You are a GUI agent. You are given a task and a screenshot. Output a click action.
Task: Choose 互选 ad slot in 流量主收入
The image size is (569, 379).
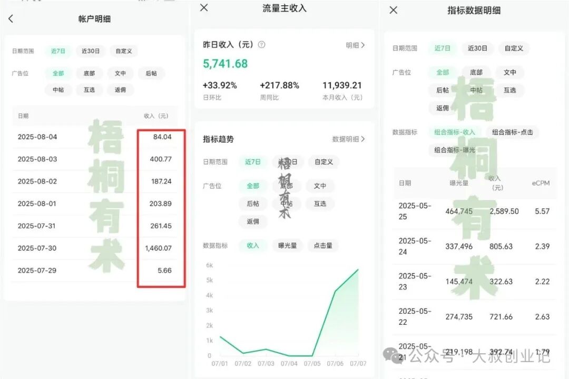pos(320,204)
